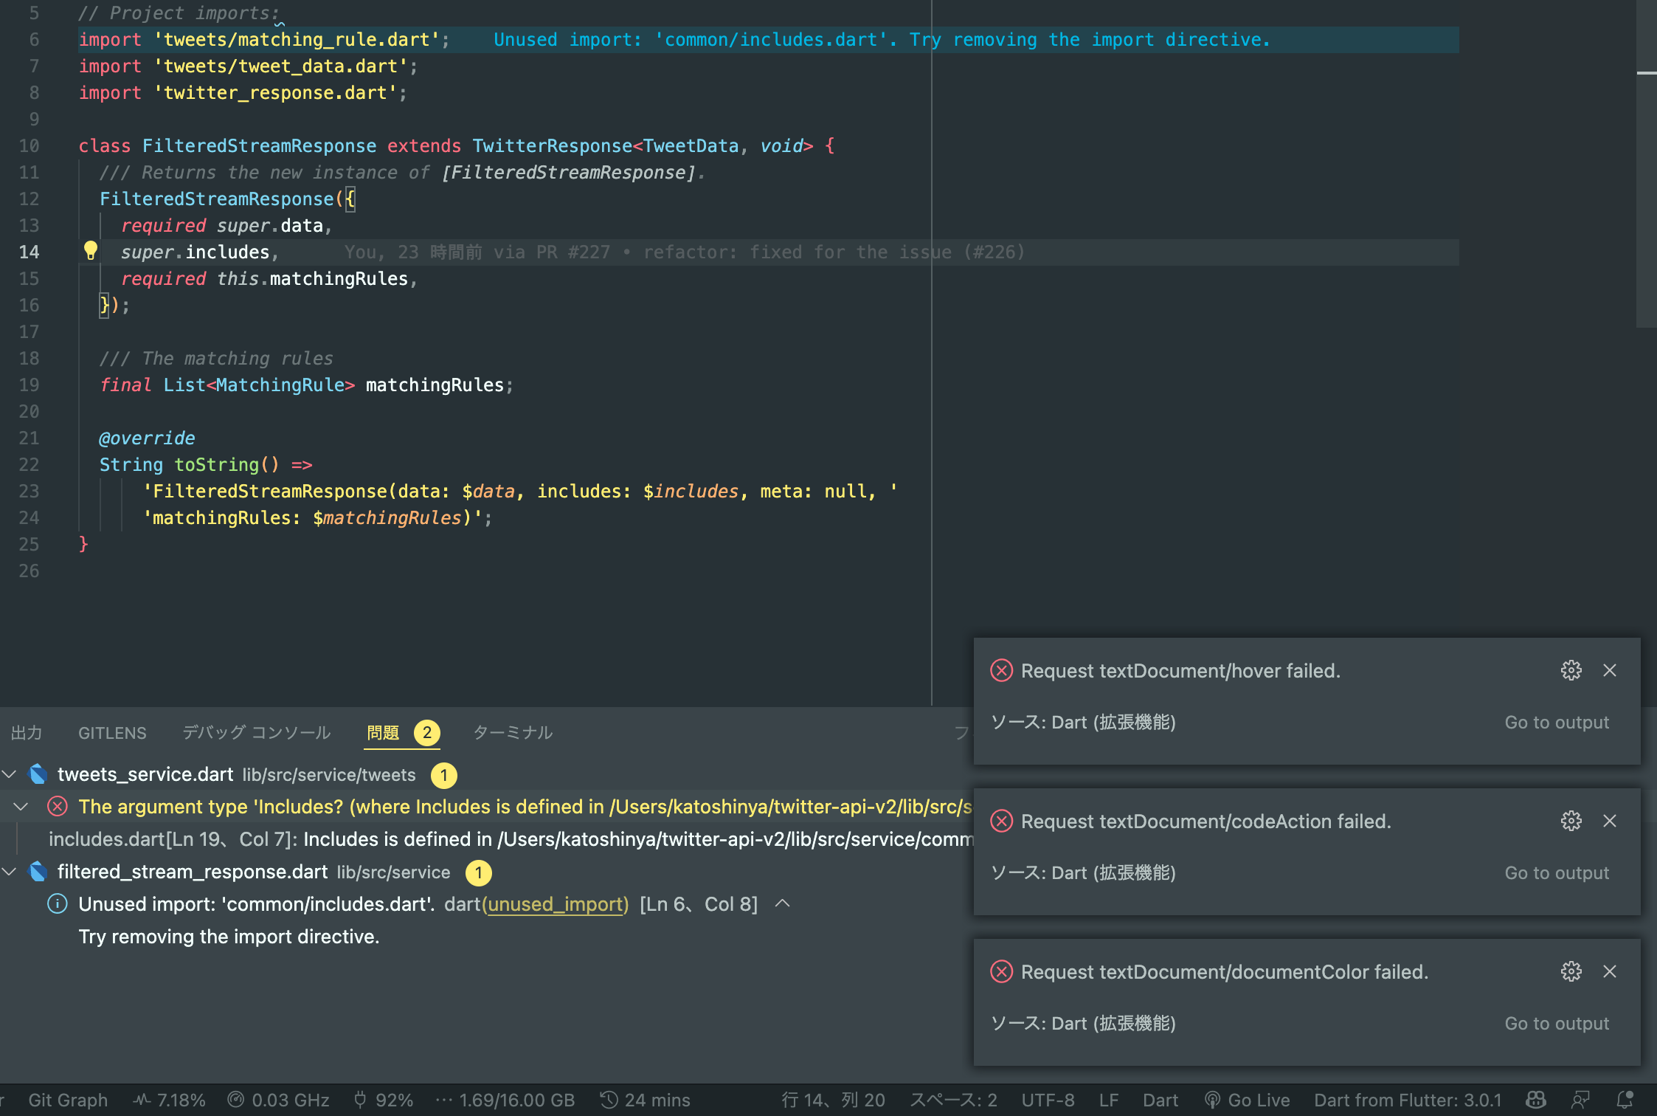The image size is (1657, 1116).
Task: Click the timer icon next to 24 mins
Action: click(x=607, y=1099)
